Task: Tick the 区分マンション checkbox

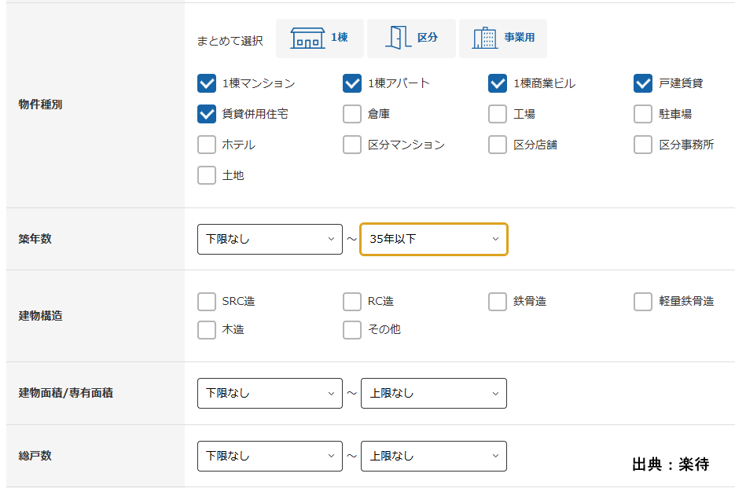Action: point(352,145)
